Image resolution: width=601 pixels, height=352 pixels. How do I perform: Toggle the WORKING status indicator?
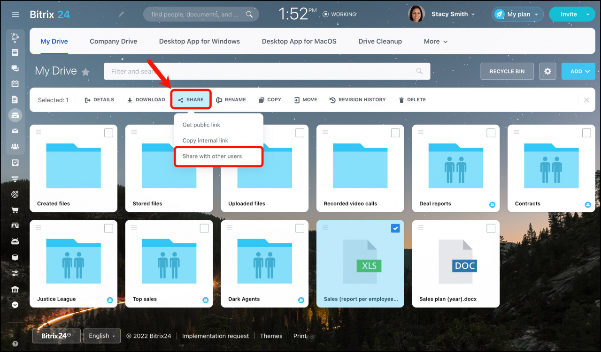pyautogui.click(x=339, y=15)
